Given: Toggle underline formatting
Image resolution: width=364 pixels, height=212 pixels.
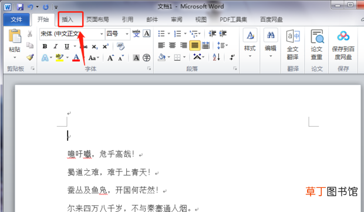Looking at the screenshot, I should click(67, 46).
